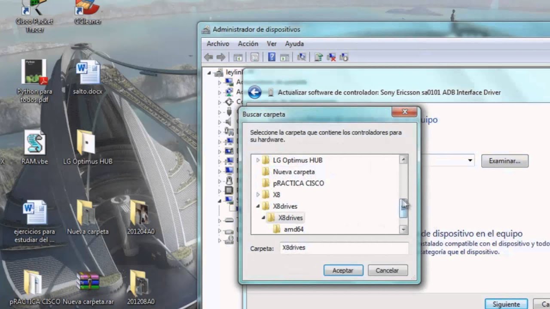Click the folder list scrollbar thumb
Screen dimensions: 550x309
tap(403, 208)
